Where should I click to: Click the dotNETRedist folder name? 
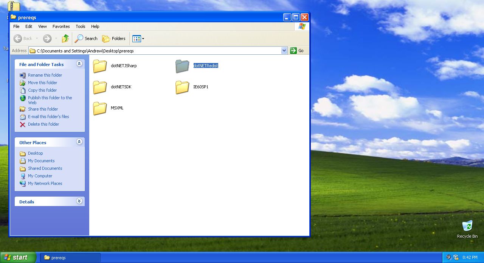pos(206,66)
